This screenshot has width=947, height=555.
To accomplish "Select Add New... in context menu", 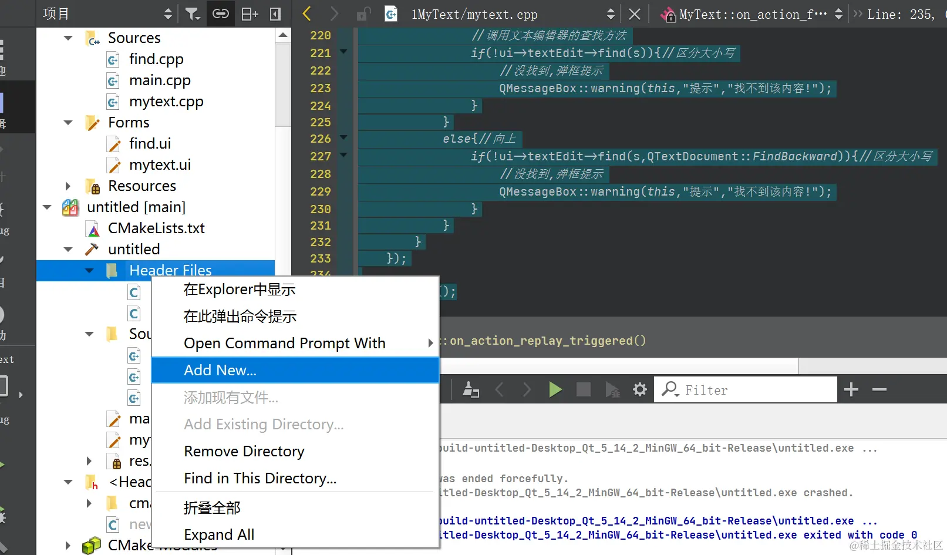I will pos(295,370).
